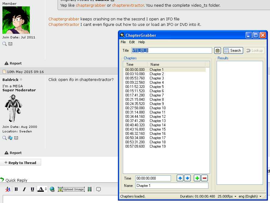The image size is (270, 203).
Task: Click the blue contact icon under Baldrick's profile
Action: [x=10, y=138]
